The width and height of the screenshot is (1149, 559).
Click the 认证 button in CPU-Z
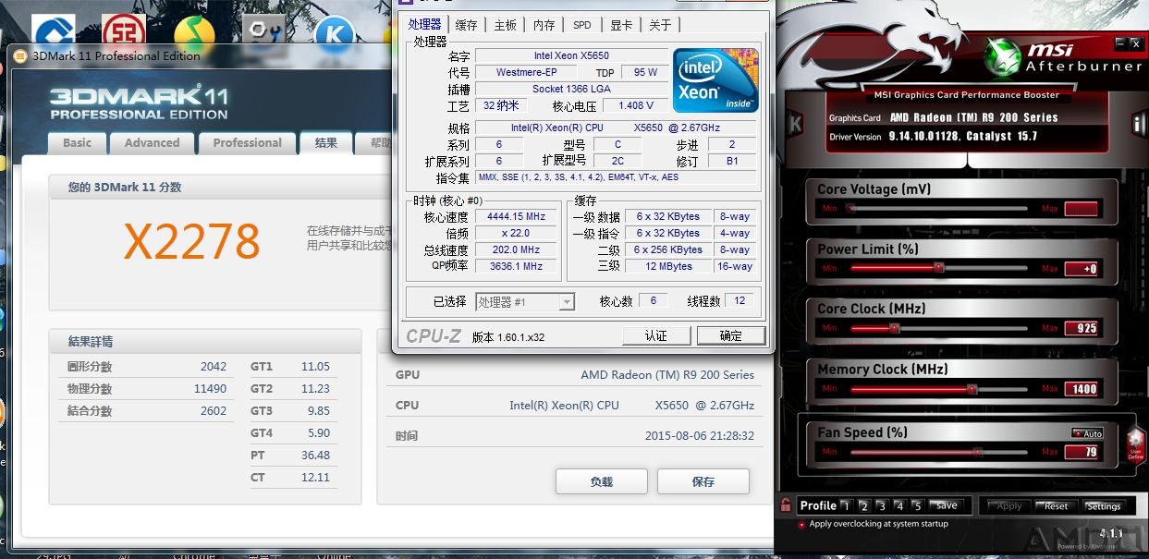coord(656,335)
